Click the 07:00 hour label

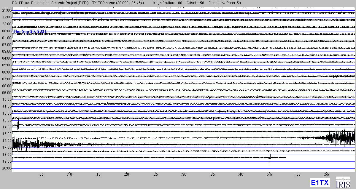[x=7, y=79]
